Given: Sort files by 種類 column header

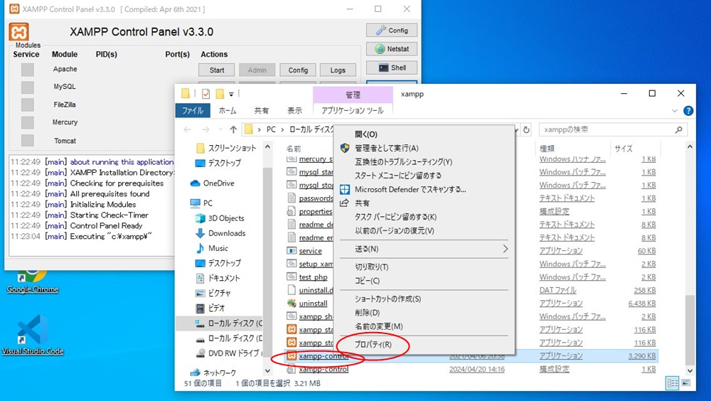Looking at the screenshot, I should click(547, 149).
